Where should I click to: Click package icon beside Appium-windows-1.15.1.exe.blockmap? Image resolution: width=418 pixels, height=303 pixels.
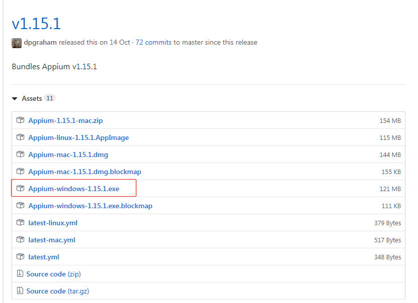20,206
